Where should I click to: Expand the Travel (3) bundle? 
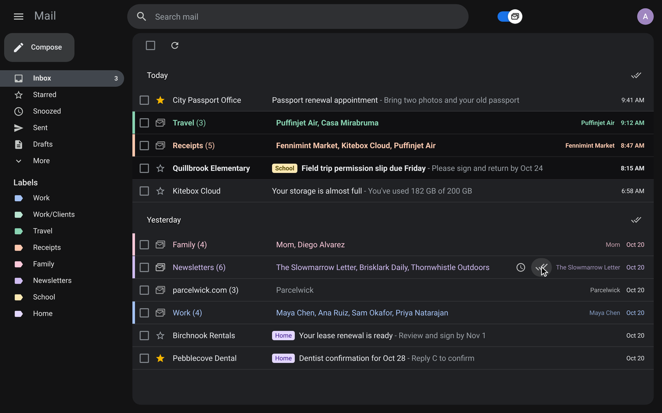pos(393,123)
